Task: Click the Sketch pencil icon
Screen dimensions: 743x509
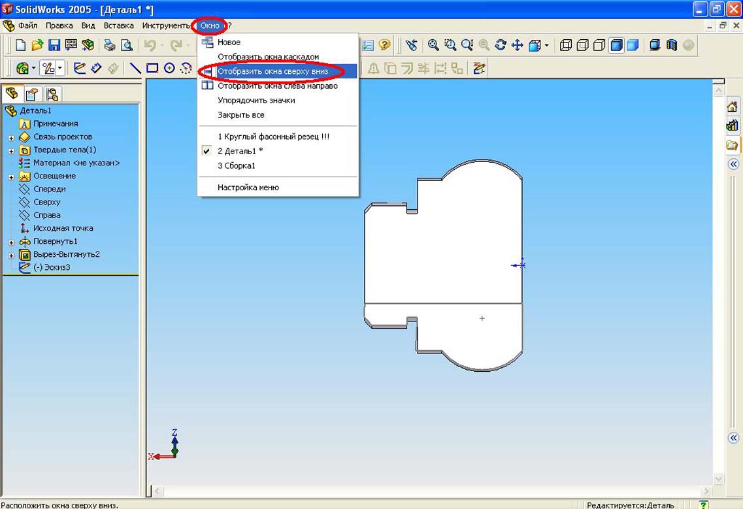Action: [80, 68]
